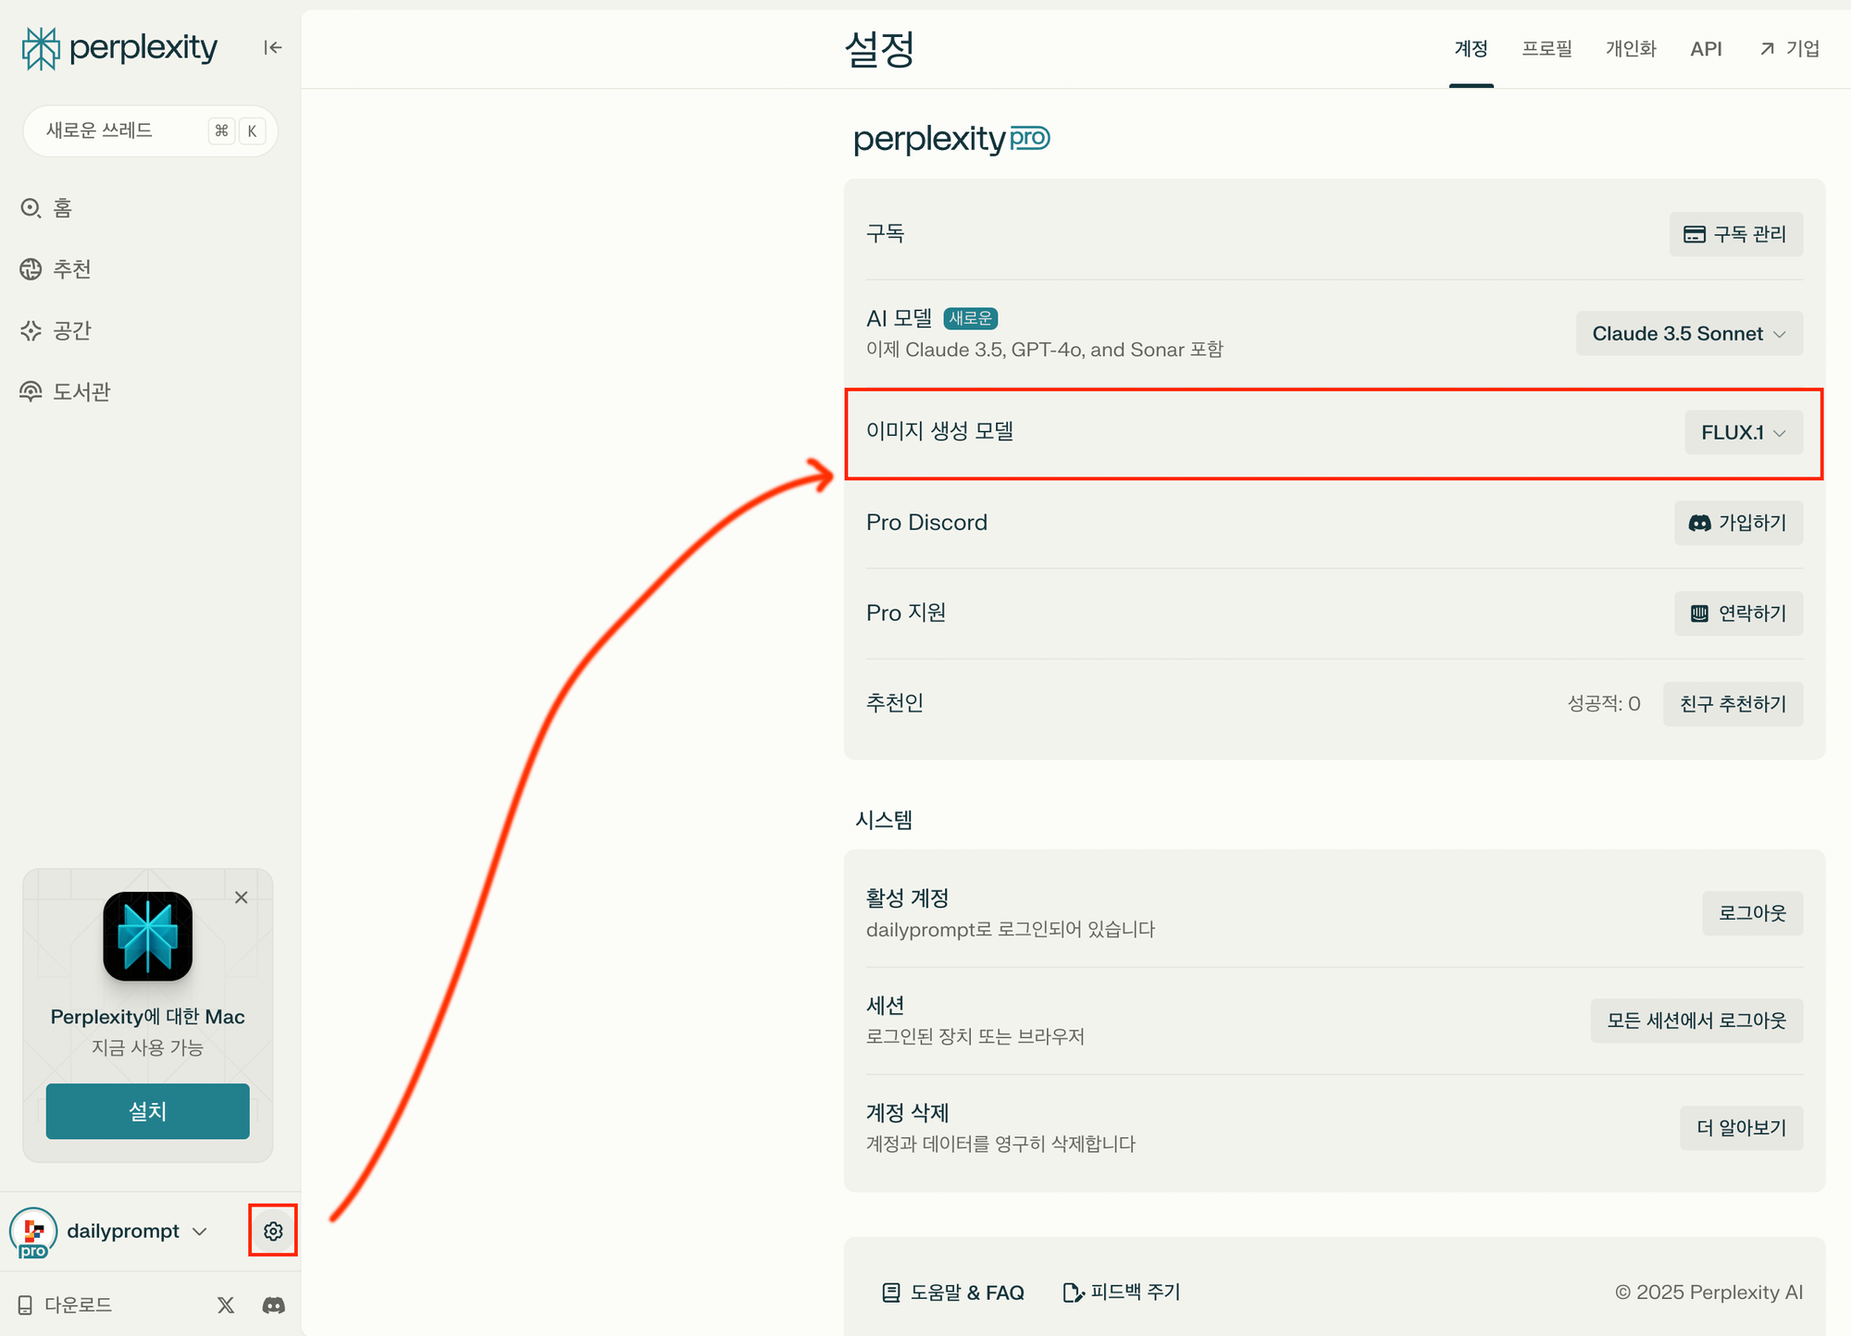Viewport: 1851px width, 1336px height.
Task: Open settings gear next to dailyprompt
Action: click(273, 1231)
